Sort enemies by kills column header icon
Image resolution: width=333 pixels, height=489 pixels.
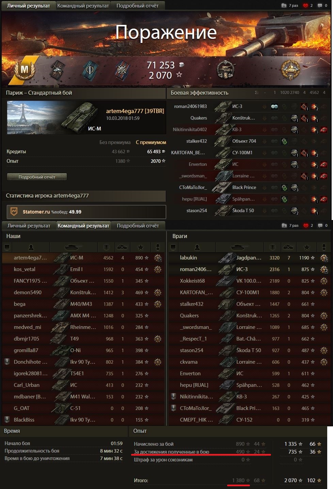point(288,247)
